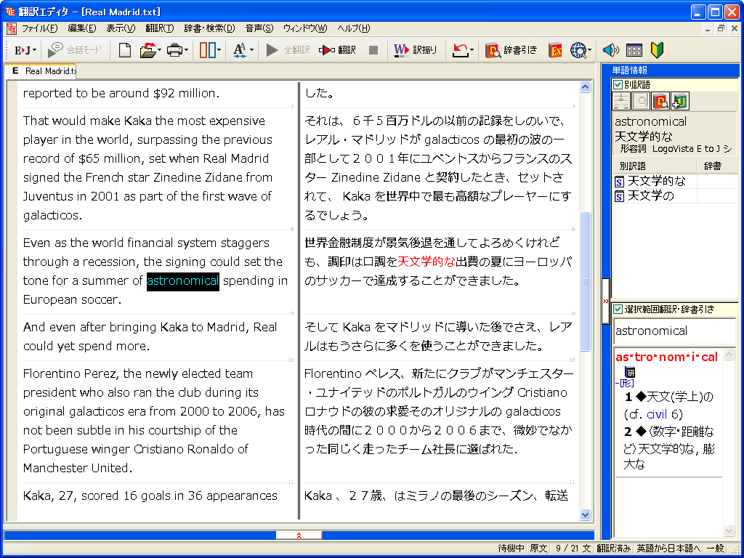Click the 翻訳 translate sentence button
The image size is (744, 558).
point(337,50)
